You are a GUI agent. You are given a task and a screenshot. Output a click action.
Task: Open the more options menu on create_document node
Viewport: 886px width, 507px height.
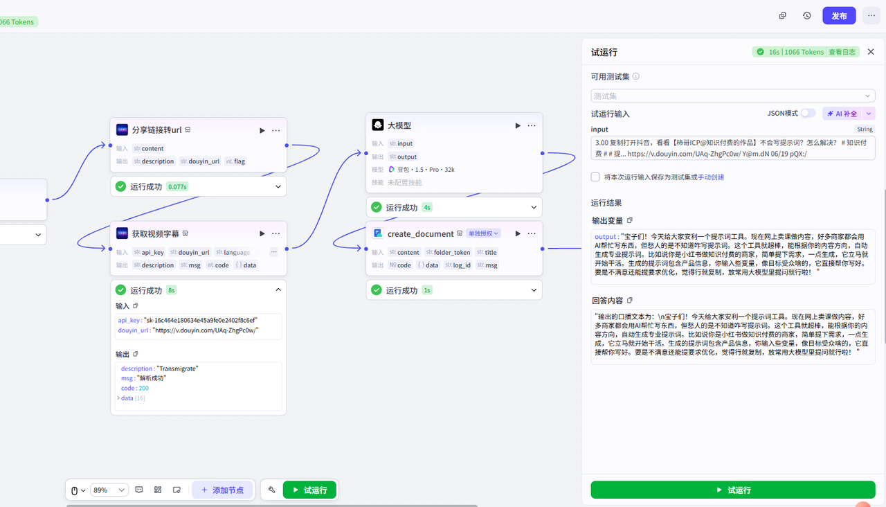(532, 234)
